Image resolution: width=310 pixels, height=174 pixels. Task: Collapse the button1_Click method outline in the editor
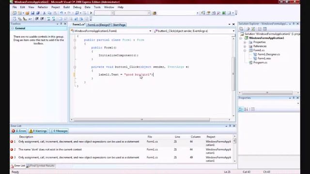(75, 67)
